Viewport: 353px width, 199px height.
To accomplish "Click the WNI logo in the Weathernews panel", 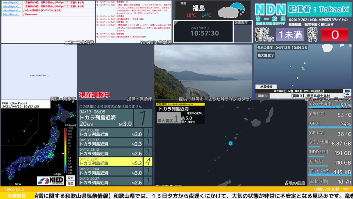I will [x=347, y=93].
